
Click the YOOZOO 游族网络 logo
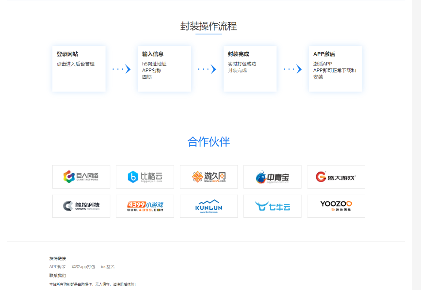336,206
